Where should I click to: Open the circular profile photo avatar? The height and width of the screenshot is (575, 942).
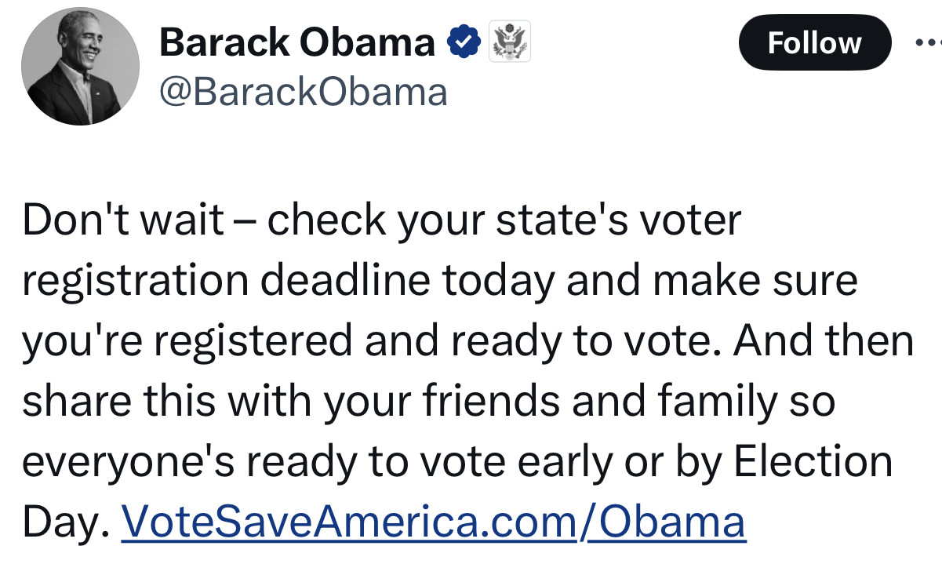click(81, 67)
